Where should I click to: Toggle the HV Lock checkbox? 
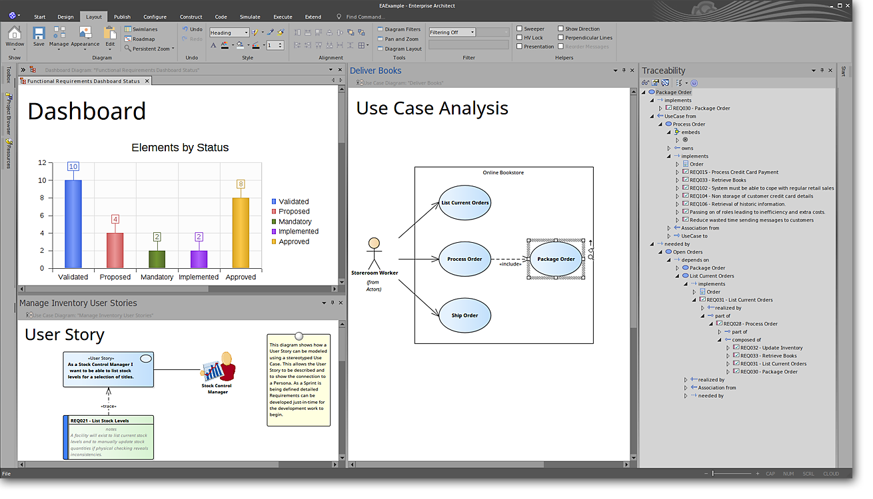click(x=520, y=38)
